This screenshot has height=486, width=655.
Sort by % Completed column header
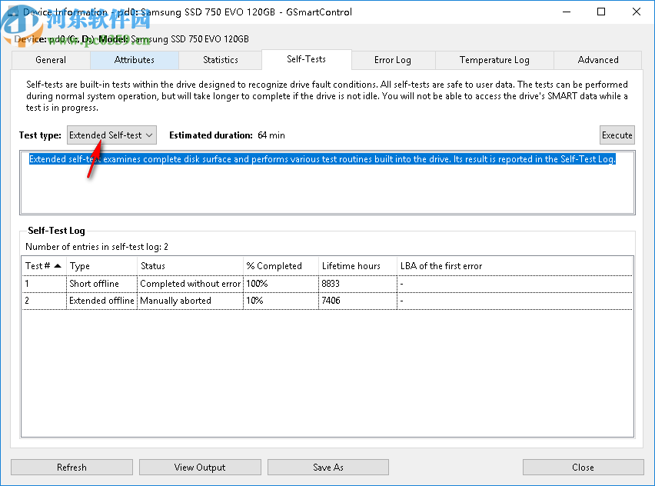(x=281, y=266)
